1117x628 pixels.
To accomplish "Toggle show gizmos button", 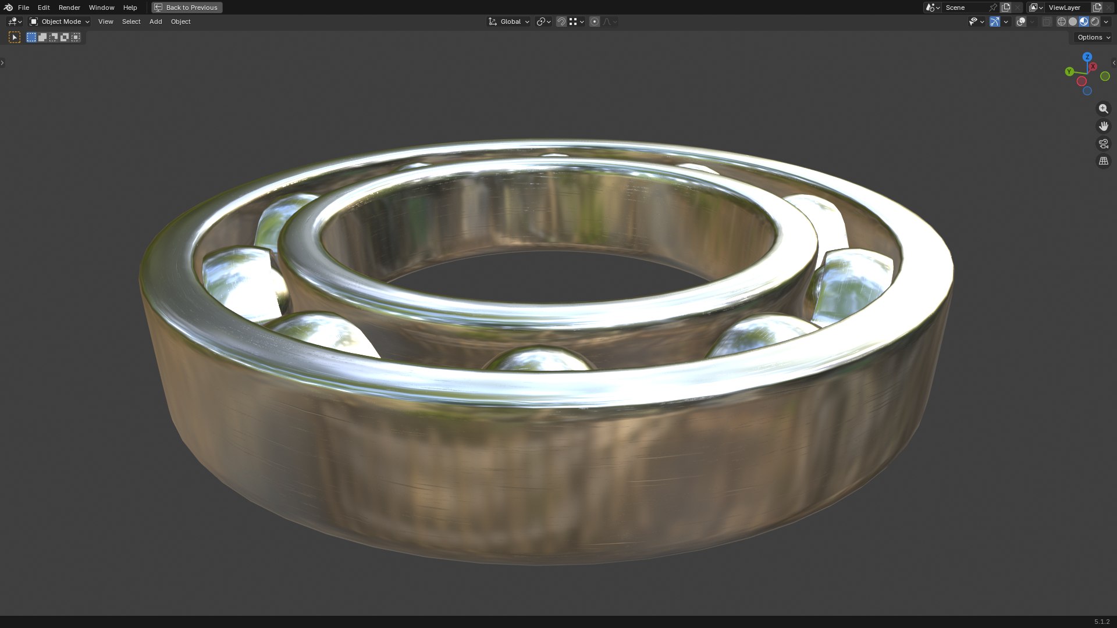I will 995,22.
